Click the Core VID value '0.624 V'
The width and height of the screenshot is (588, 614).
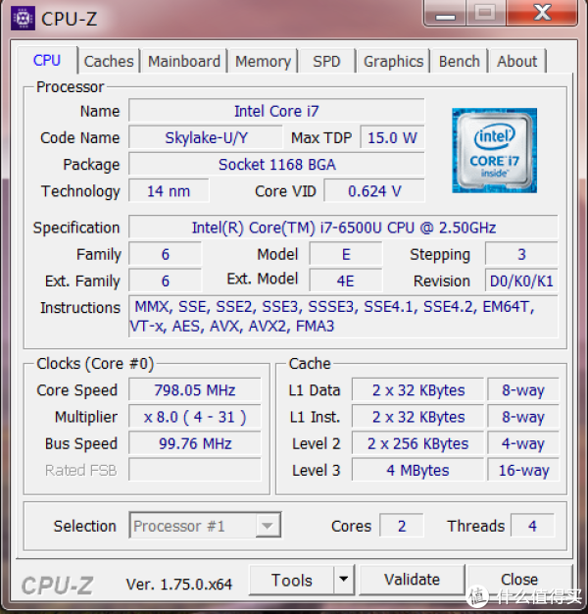pos(374,190)
